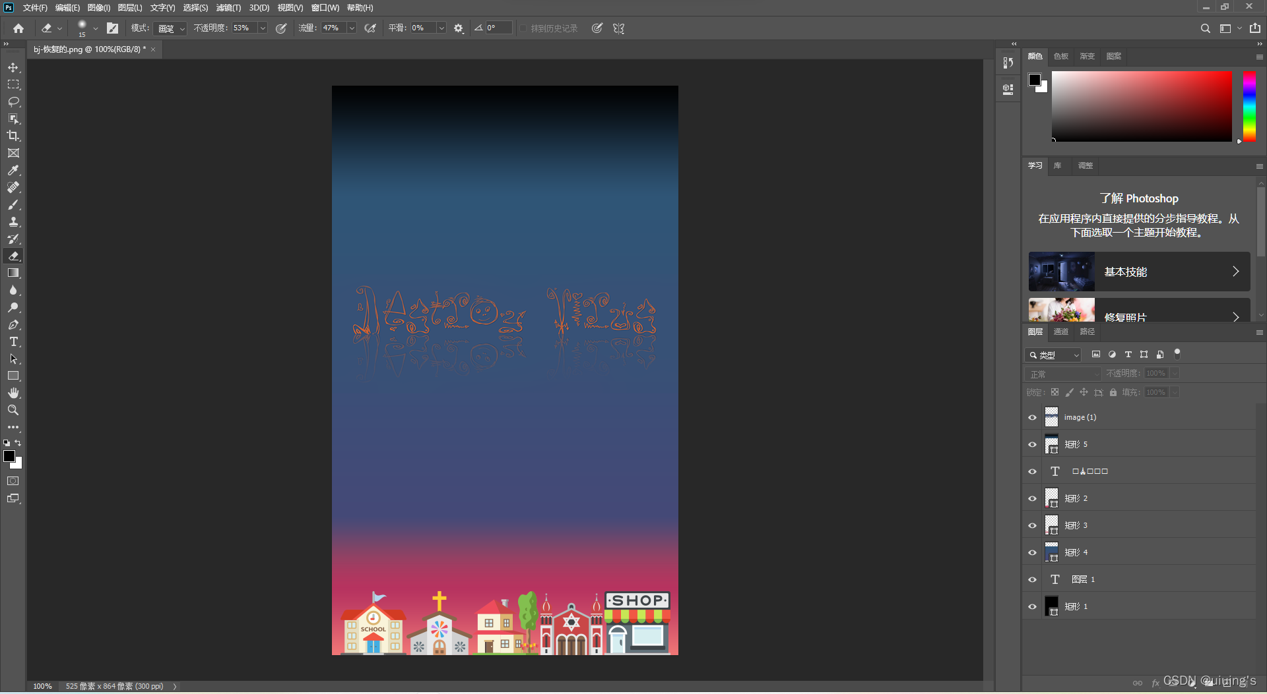
Task: Switch to the 渐变 tab
Action: tap(1088, 56)
